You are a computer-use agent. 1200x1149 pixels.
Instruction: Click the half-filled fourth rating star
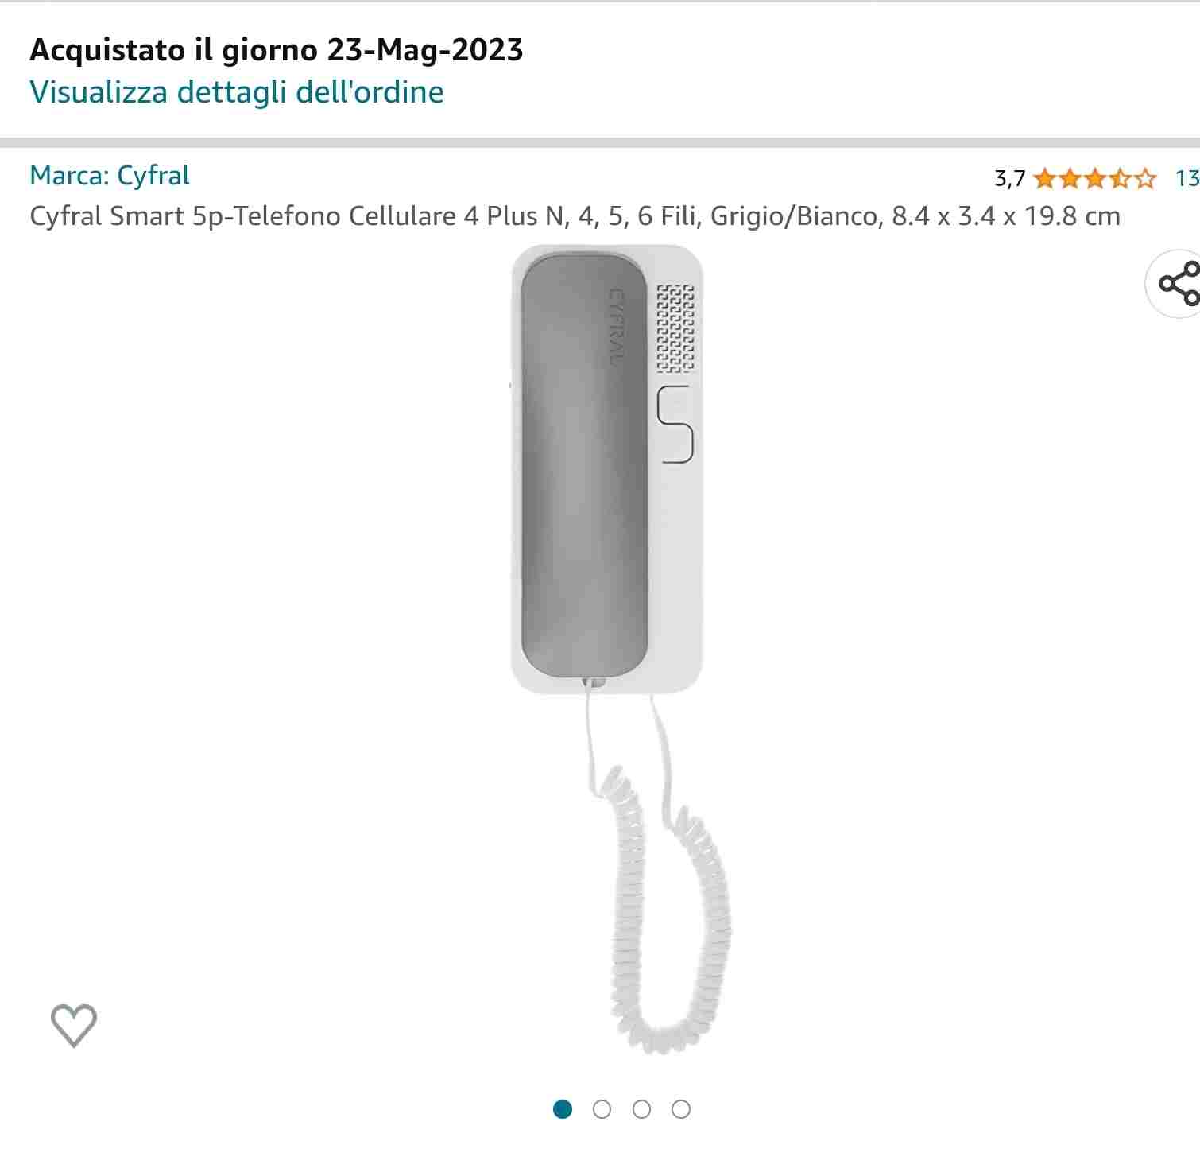point(1121,178)
